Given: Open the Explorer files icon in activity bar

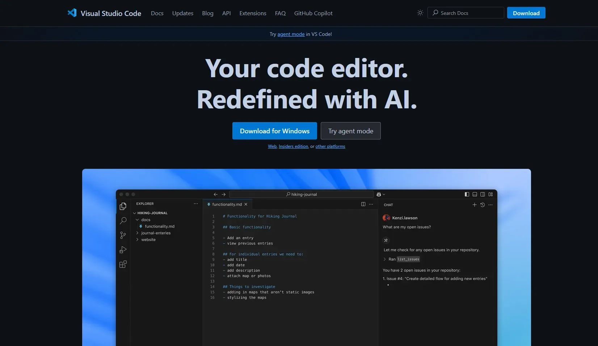Looking at the screenshot, I should (x=123, y=206).
